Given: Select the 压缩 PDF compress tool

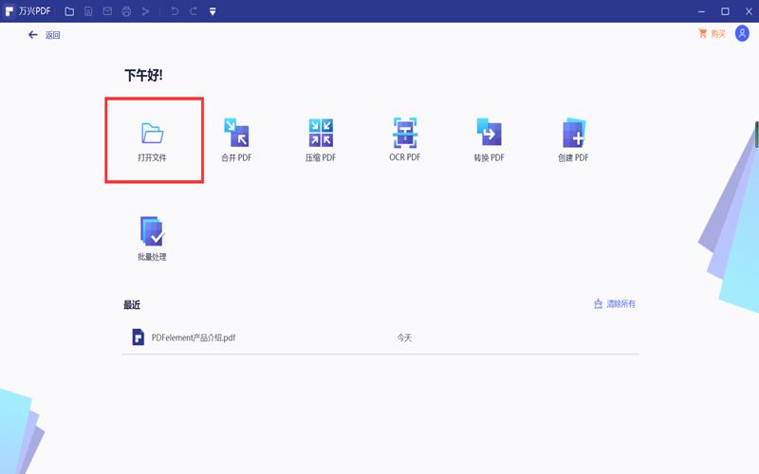Looking at the screenshot, I should 321,133.
